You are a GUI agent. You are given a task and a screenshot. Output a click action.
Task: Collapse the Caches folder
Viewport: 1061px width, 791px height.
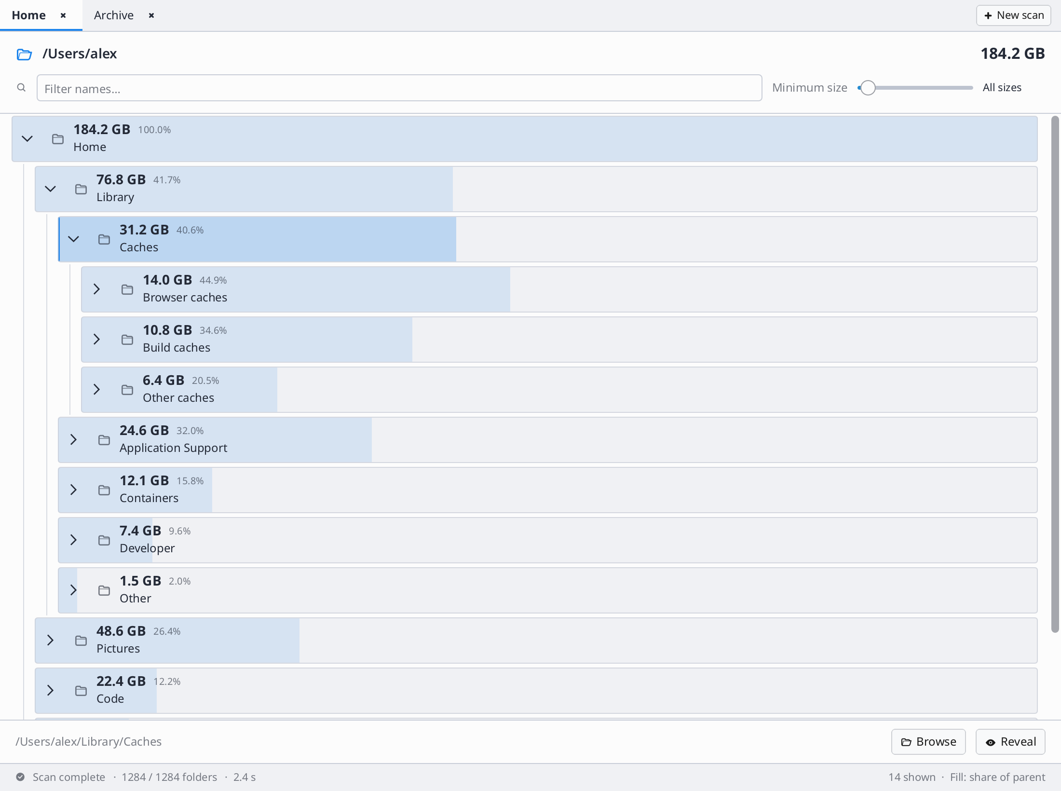point(74,239)
